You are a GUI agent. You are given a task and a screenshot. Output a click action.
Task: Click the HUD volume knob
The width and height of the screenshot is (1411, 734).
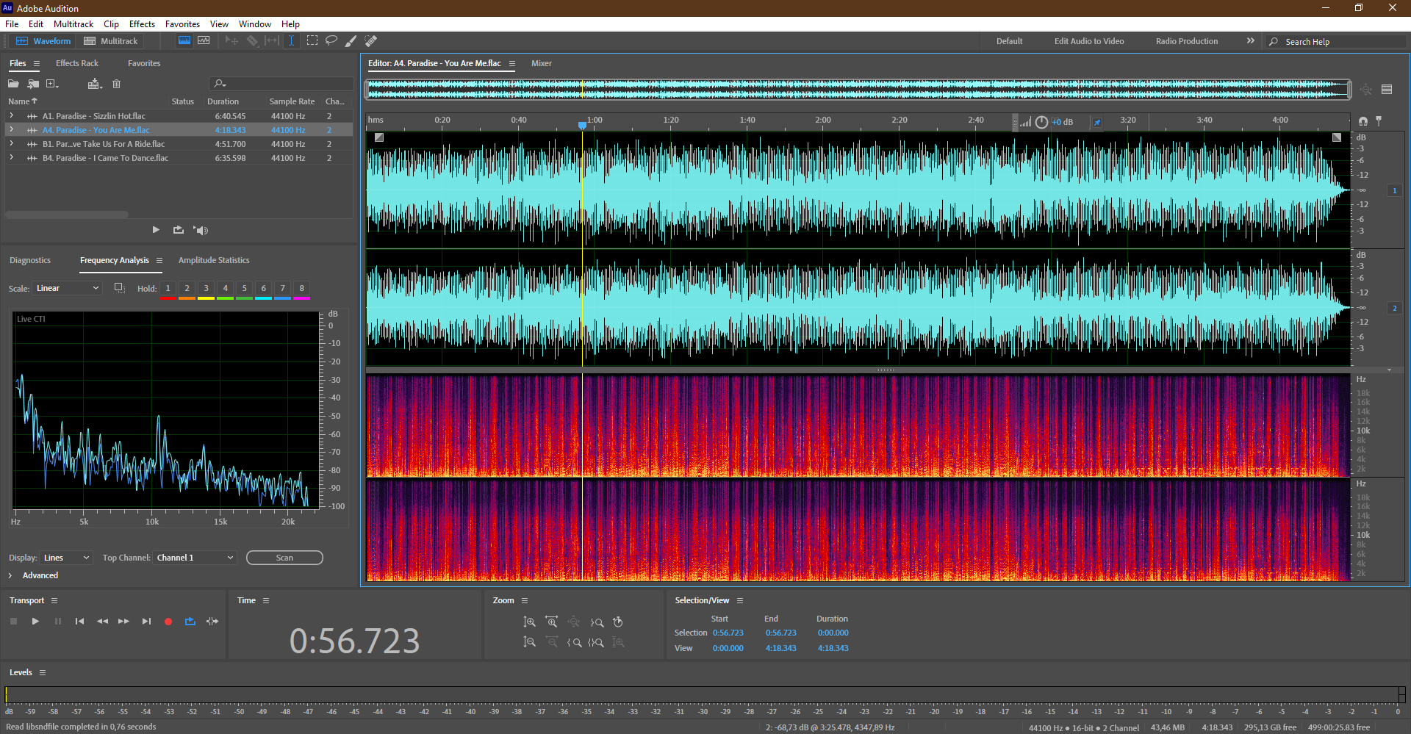pos(1041,122)
